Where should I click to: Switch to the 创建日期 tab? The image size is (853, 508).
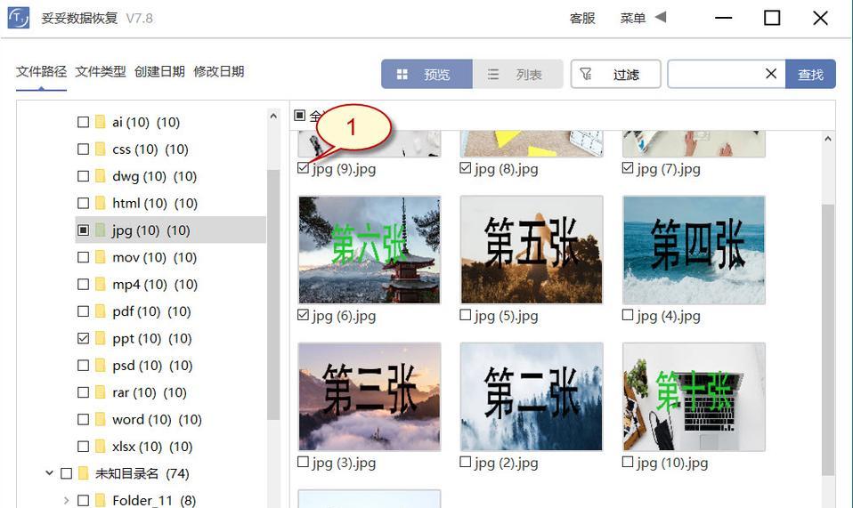click(159, 71)
